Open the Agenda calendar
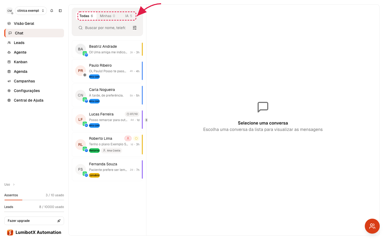This screenshot has width=384, height=240. point(34,71)
